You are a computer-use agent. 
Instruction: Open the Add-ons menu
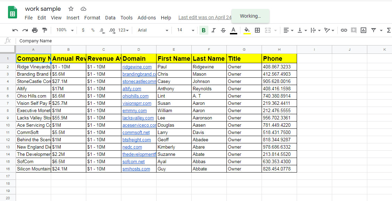click(x=146, y=18)
